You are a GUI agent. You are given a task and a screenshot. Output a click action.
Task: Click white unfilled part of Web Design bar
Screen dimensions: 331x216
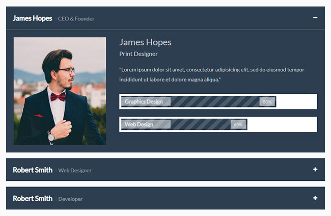(282, 124)
